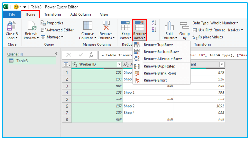The height and width of the screenshot is (141, 250).
Task: Click the cell containing Shop 4
Action: pyautogui.click(x=148, y=113)
